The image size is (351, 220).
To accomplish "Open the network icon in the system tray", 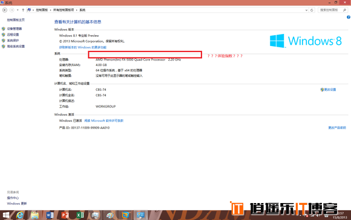I will (x=312, y=216).
